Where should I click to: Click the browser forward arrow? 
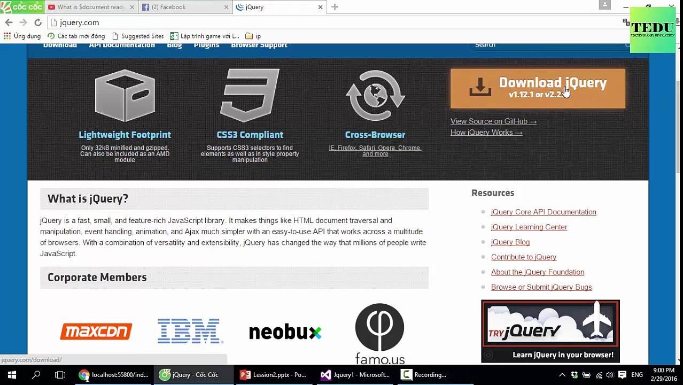(x=23, y=22)
